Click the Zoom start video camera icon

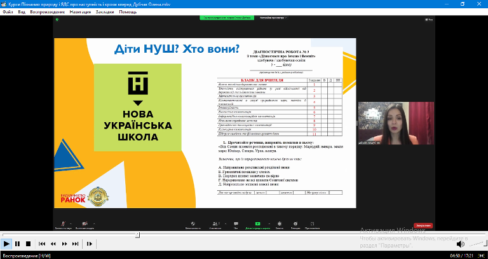[x=85, y=224]
